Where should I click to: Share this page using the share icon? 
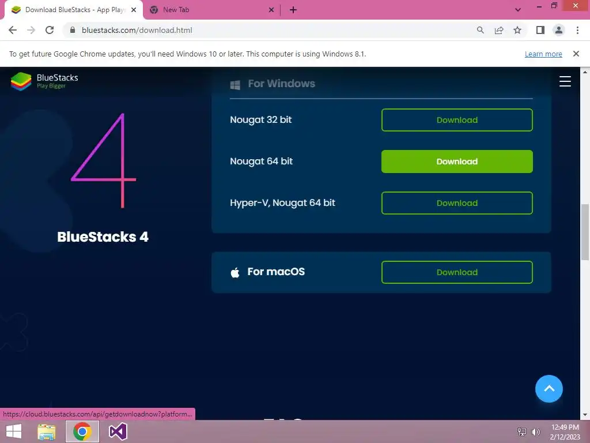coord(499,30)
